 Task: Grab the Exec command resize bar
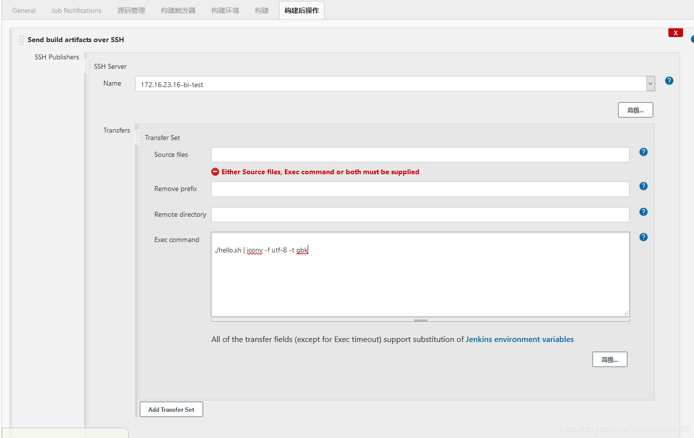420,320
